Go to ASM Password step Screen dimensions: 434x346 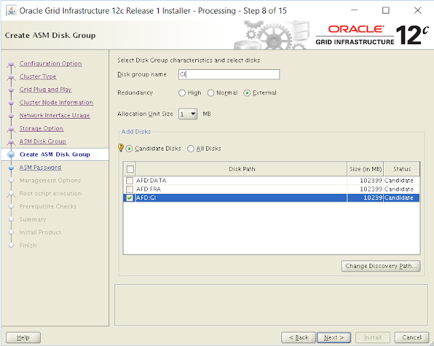click(x=40, y=168)
